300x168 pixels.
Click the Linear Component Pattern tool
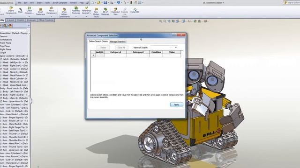pyautogui.click(x=29, y=10)
